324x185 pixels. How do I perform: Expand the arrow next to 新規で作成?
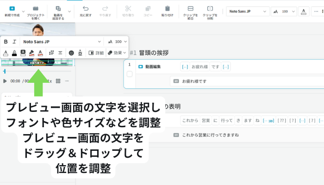(23, 12)
